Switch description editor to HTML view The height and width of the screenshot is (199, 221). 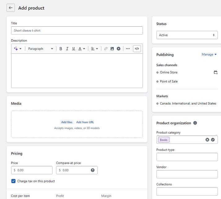tap(137, 49)
